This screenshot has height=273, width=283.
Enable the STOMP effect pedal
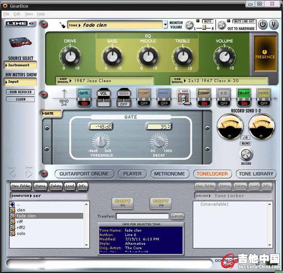(144, 98)
